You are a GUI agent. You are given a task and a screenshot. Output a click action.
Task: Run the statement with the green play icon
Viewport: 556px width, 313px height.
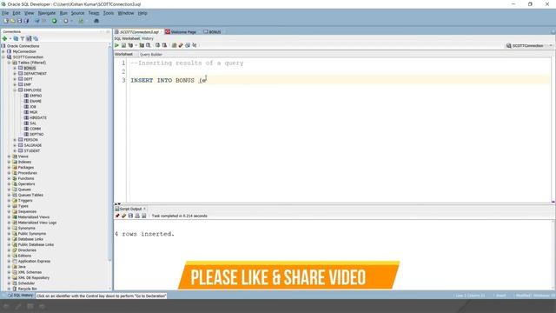116,45
